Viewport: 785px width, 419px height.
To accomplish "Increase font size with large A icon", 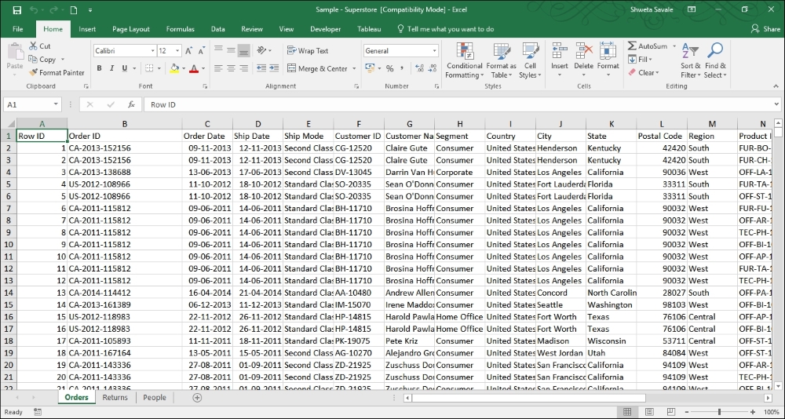I will click(188, 50).
